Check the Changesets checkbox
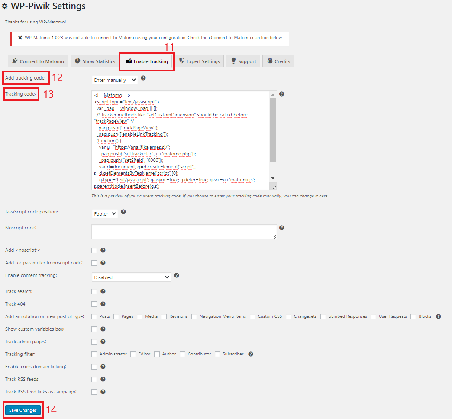This screenshot has height=419, width=452. pyautogui.click(x=288, y=317)
